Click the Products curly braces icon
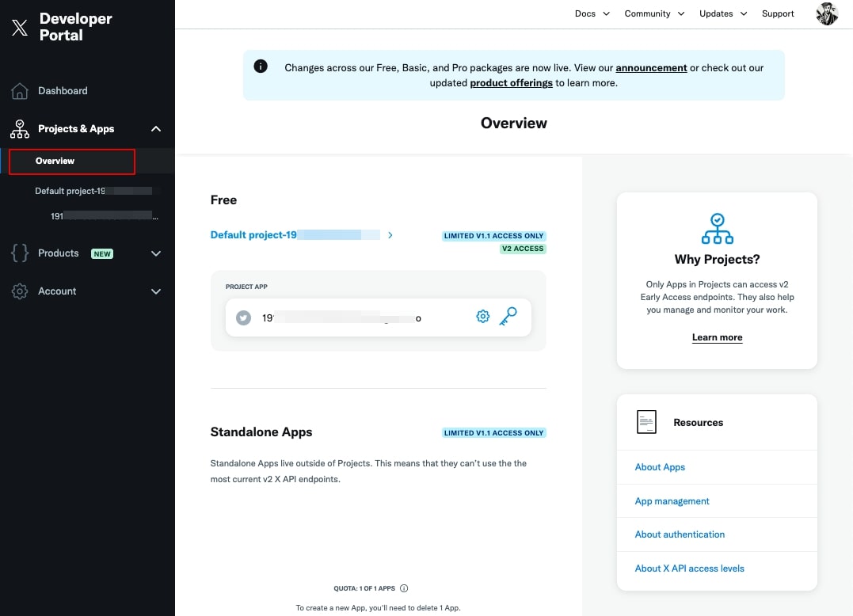This screenshot has height=616, width=853. point(20,253)
